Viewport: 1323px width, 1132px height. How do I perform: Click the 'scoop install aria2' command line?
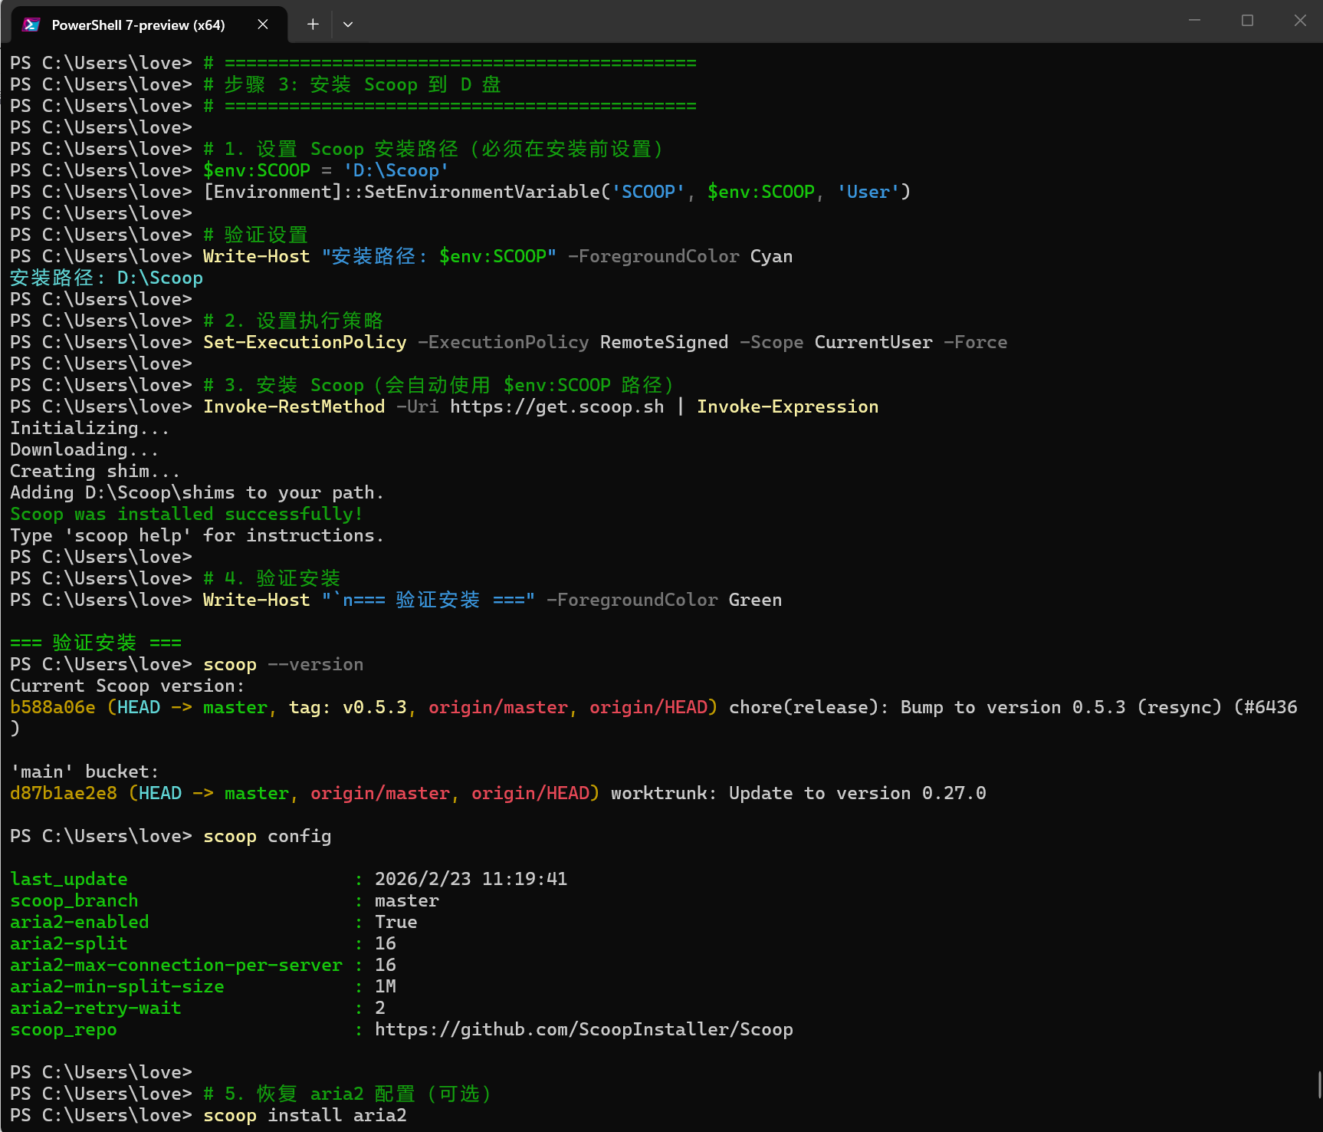tap(305, 1115)
